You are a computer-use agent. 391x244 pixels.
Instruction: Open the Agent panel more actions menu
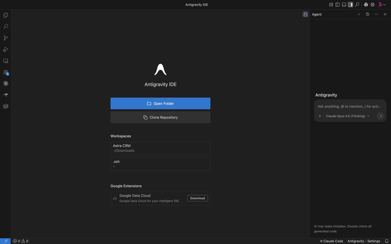coord(376,14)
